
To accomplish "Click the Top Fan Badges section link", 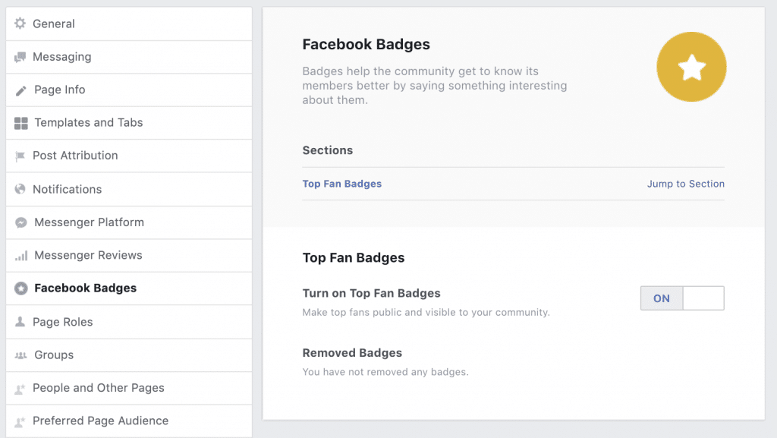I will point(342,184).
